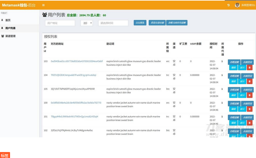The width and height of the screenshot is (256, 158).
Task: Click the 查询全部余额 button
Action: pos(157,23)
